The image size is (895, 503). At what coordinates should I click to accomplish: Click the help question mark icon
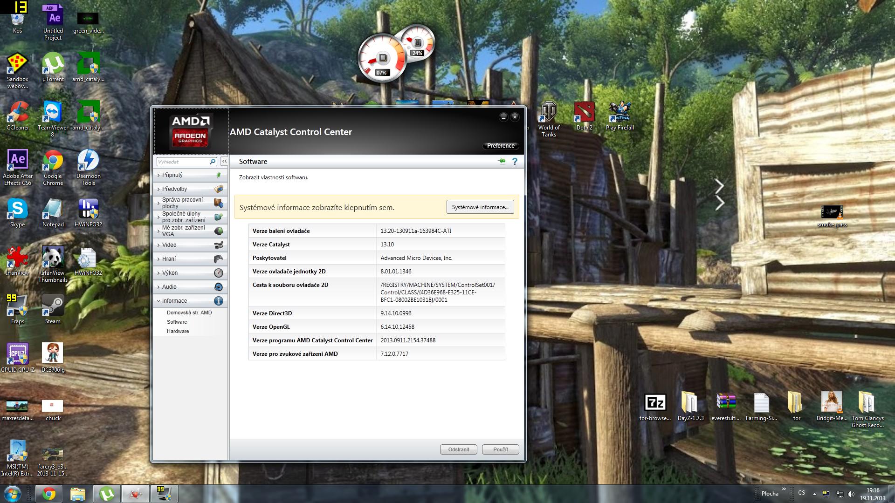pyautogui.click(x=515, y=162)
